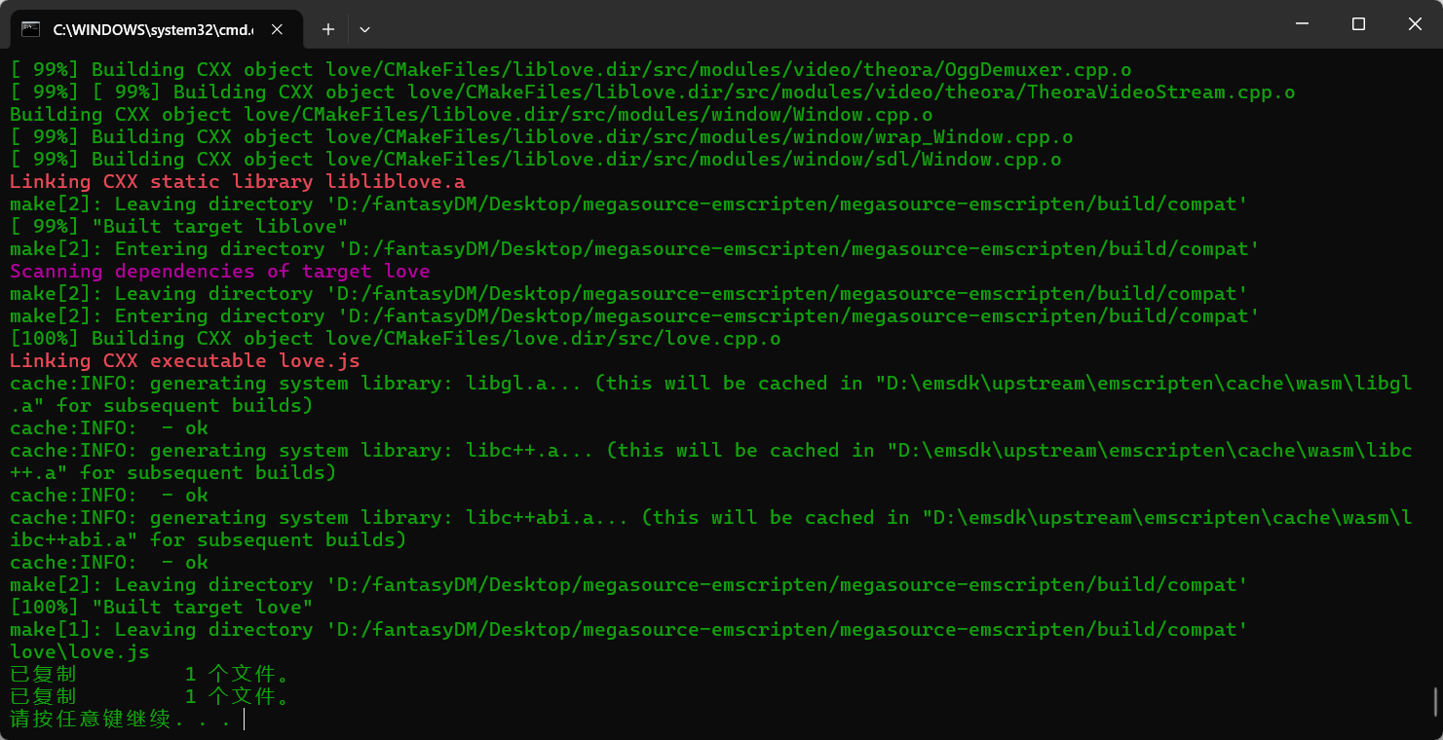Click the cmd terminal icon in the tab

(31, 29)
